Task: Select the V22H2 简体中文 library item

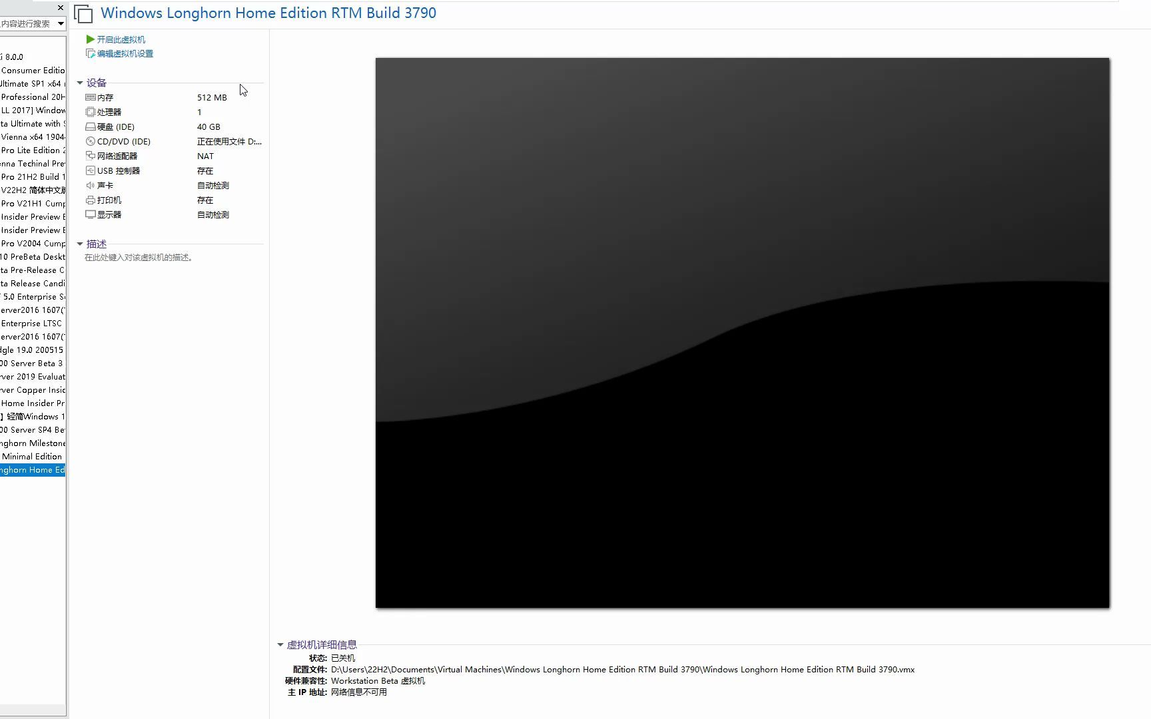Action: (33, 190)
